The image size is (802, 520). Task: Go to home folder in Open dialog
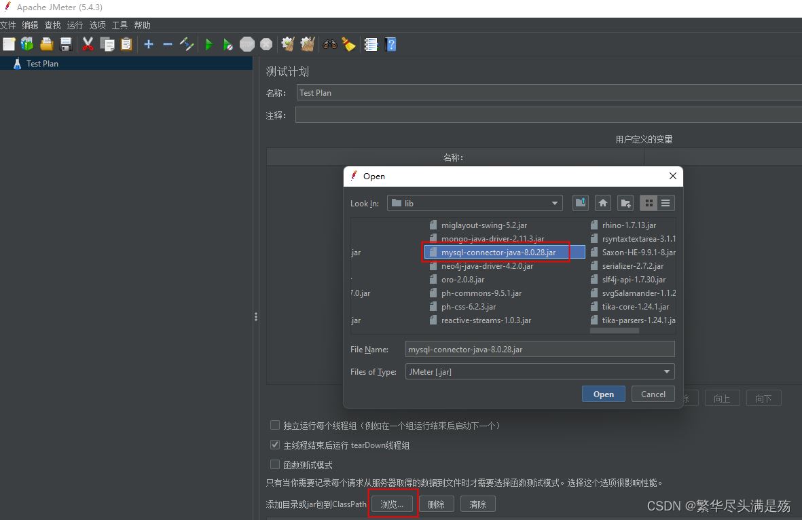(x=602, y=202)
